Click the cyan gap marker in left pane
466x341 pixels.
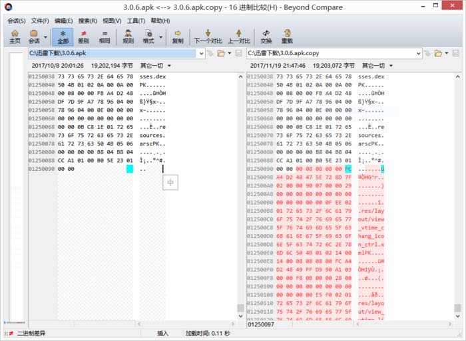[130, 169]
